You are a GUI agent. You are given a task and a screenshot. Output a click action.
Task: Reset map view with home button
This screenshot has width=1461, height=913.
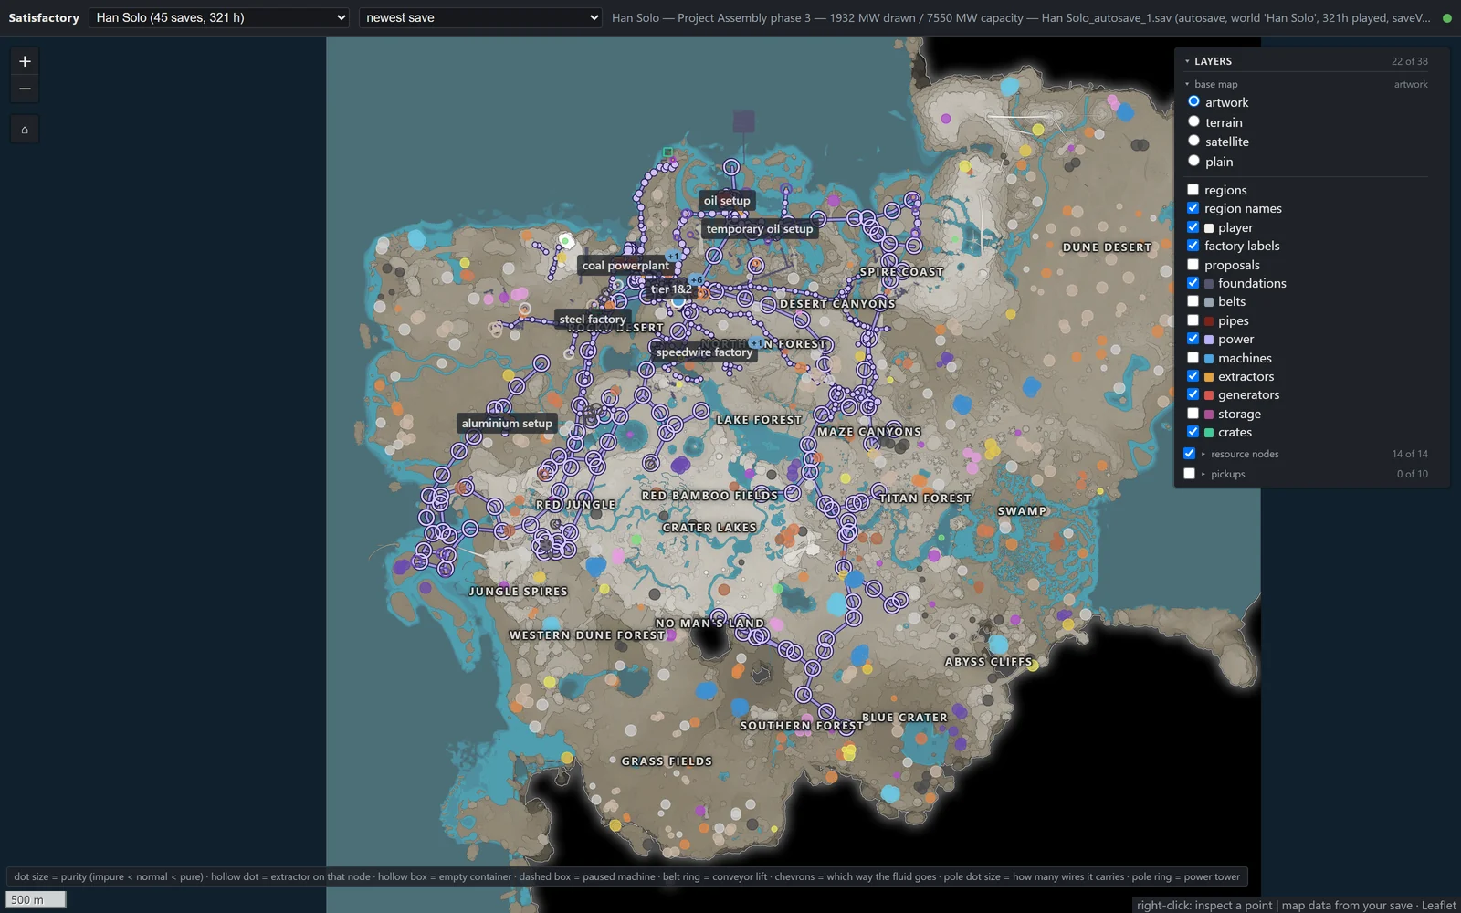25,130
